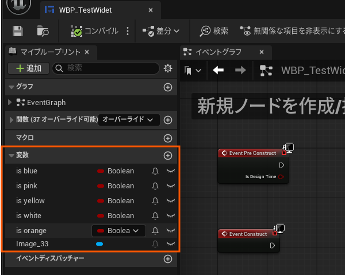This screenshot has height=275, width=345.
Task: Add a new function with plus icon
Action: 168,120
